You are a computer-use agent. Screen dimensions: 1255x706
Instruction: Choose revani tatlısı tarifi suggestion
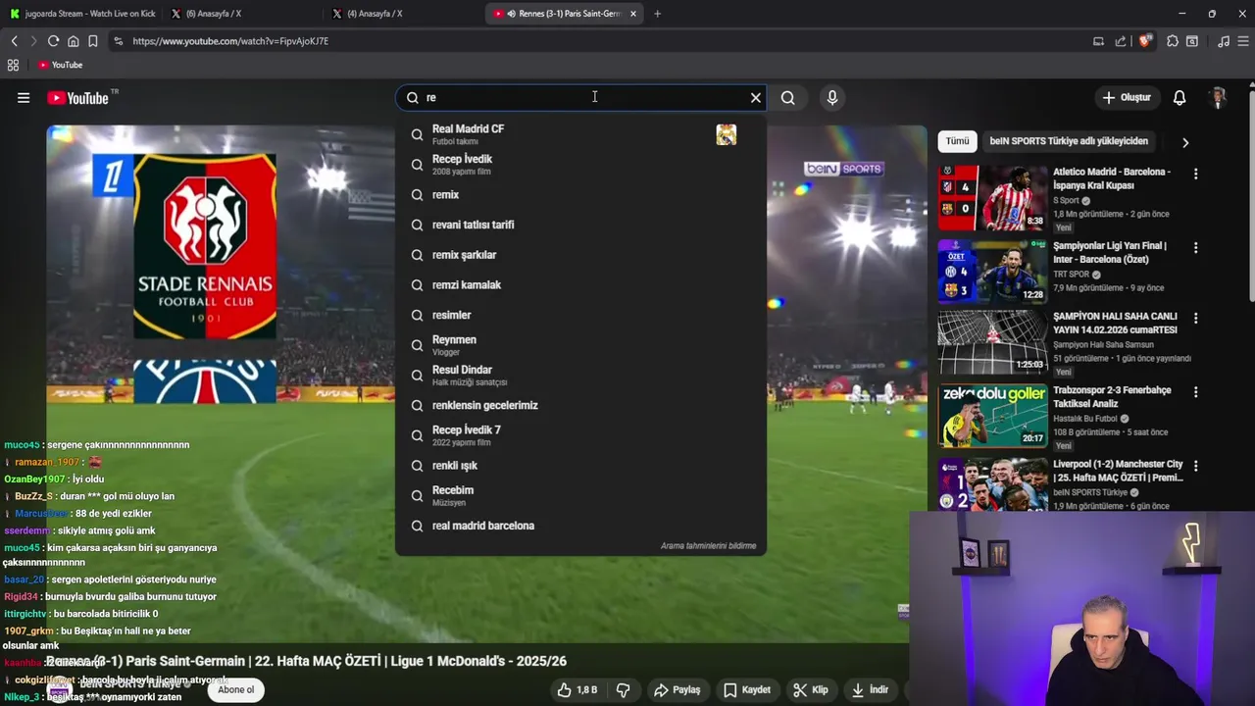coord(580,225)
